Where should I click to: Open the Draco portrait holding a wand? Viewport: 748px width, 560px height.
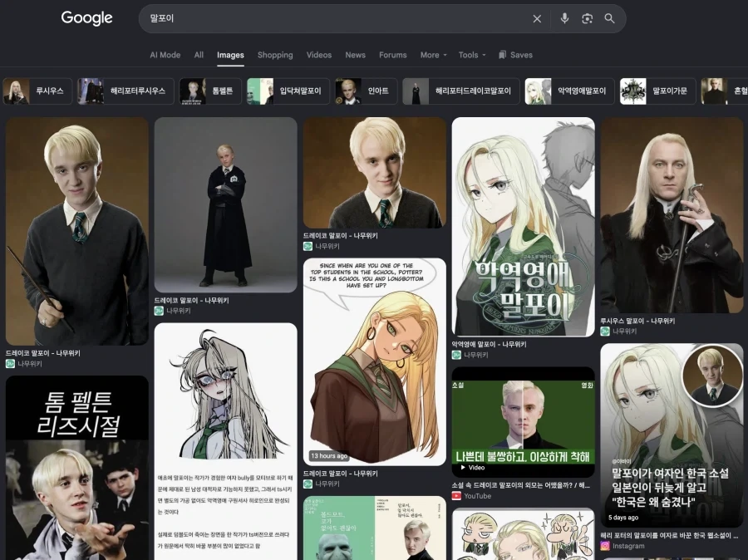[x=77, y=231]
